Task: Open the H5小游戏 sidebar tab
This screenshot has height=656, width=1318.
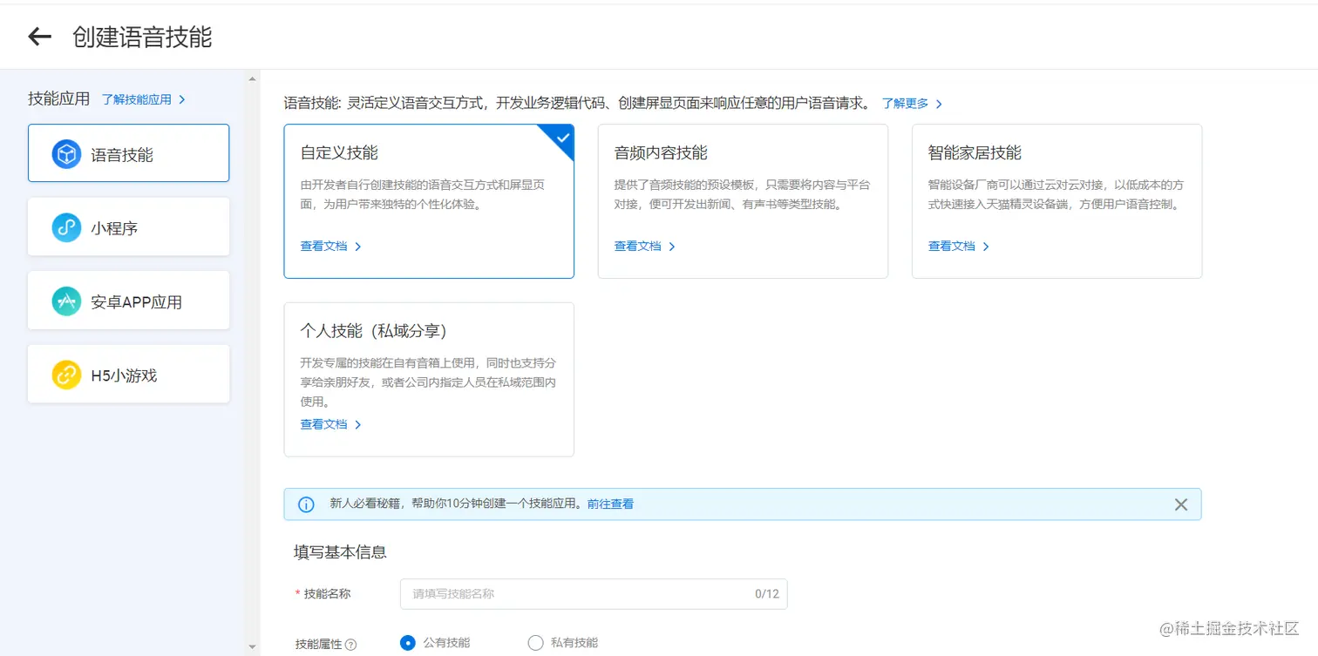Action: click(x=128, y=374)
